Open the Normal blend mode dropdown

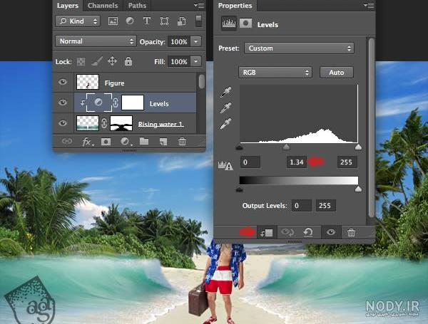click(96, 41)
